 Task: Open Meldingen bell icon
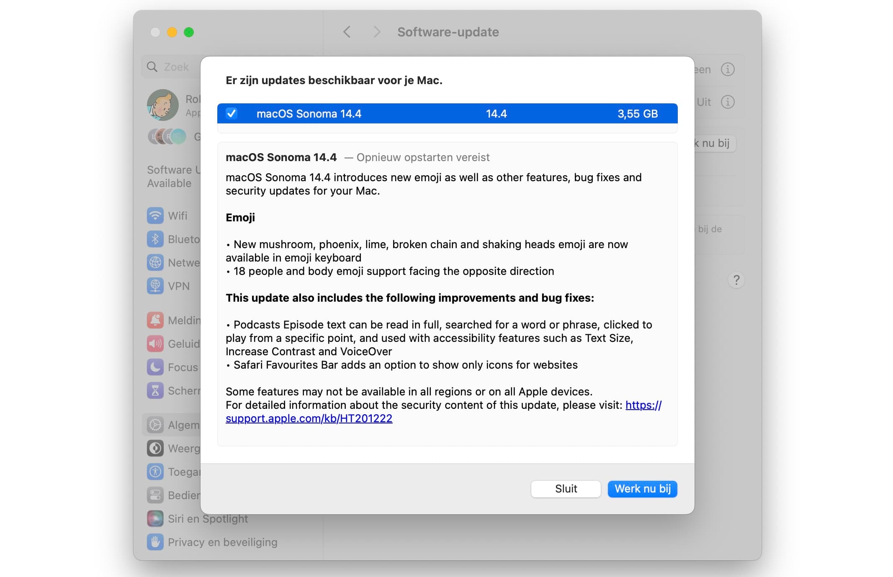pyautogui.click(x=155, y=321)
